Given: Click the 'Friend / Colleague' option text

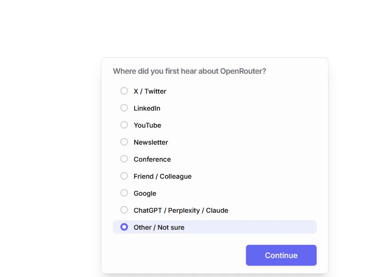Looking at the screenshot, I should pos(163,176).
